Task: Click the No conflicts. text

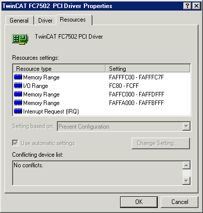Action: pos(28,165)
